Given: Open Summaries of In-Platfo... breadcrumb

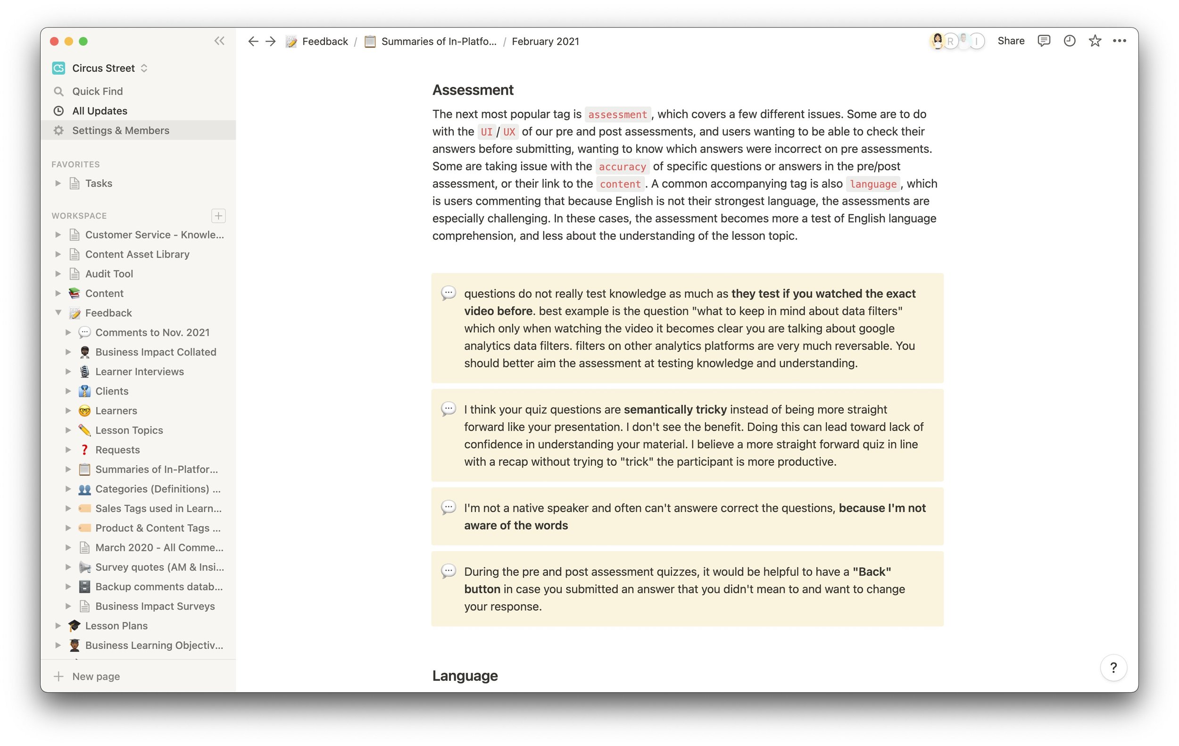Looking at the screenshot, I should (431, 41).
